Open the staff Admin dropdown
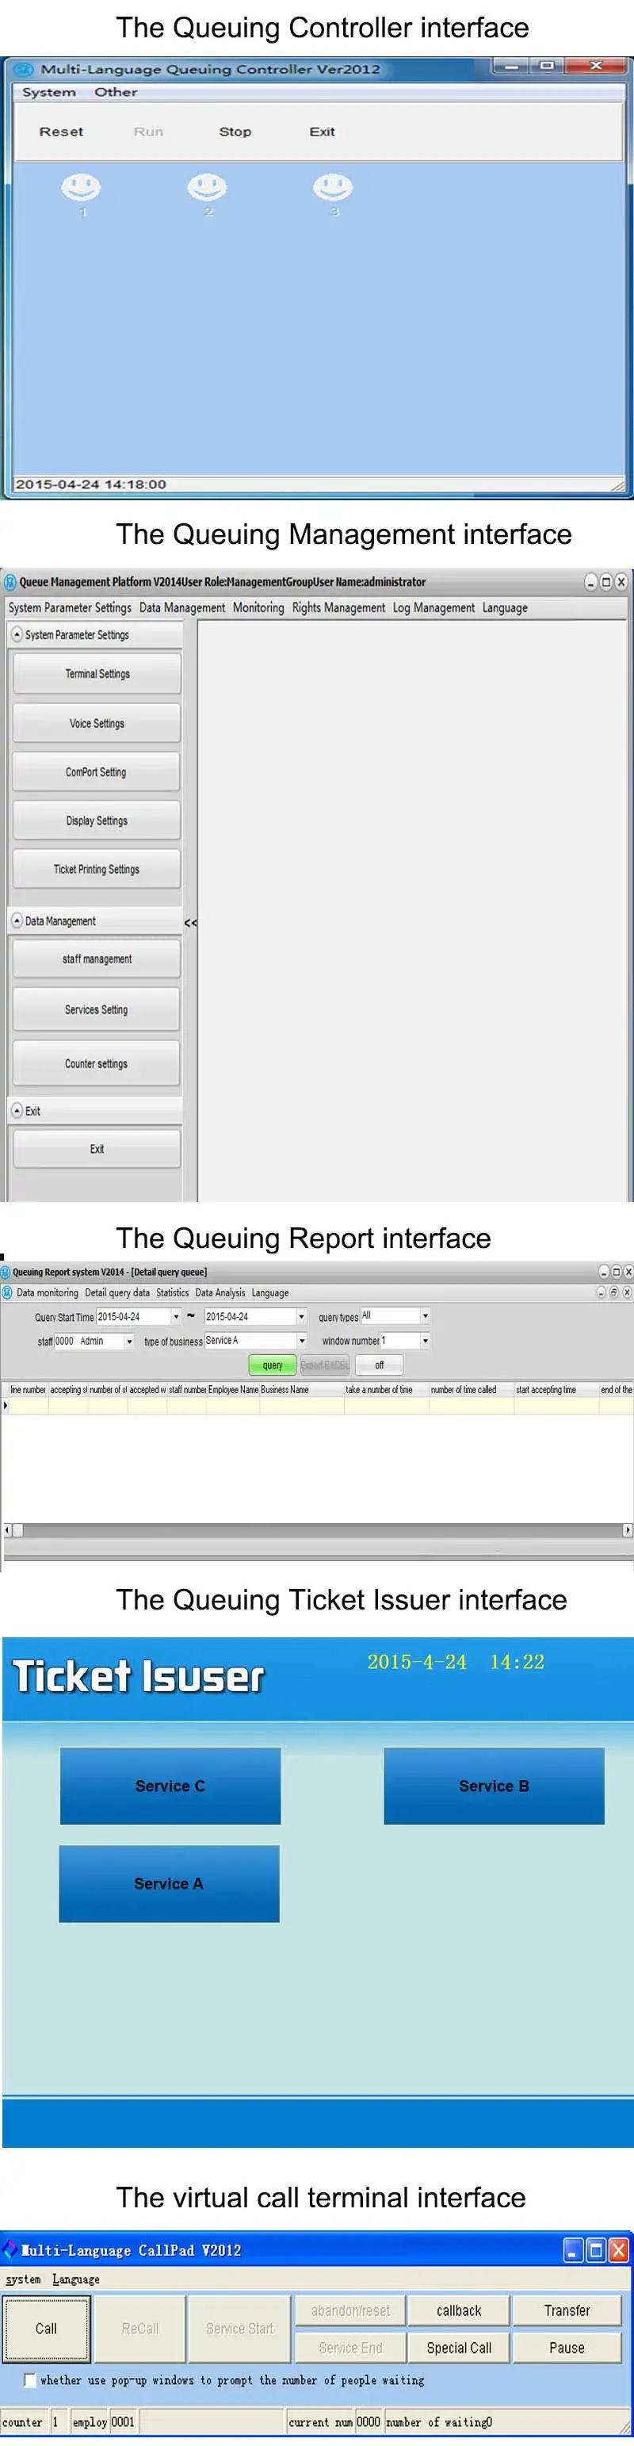634x2446 pixels. pyautogui.click(x=129, y=1341)
